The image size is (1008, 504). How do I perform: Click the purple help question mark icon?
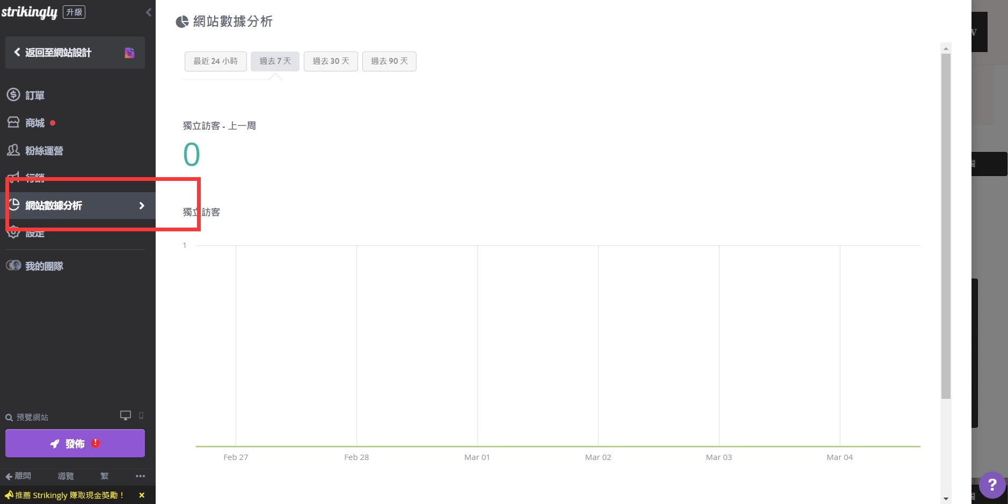[x=992, y=485]
